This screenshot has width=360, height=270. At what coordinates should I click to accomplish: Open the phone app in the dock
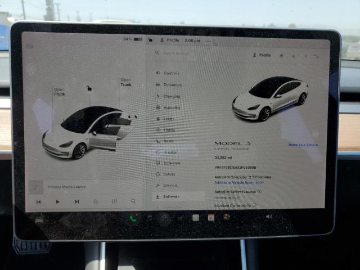(133, 219)
